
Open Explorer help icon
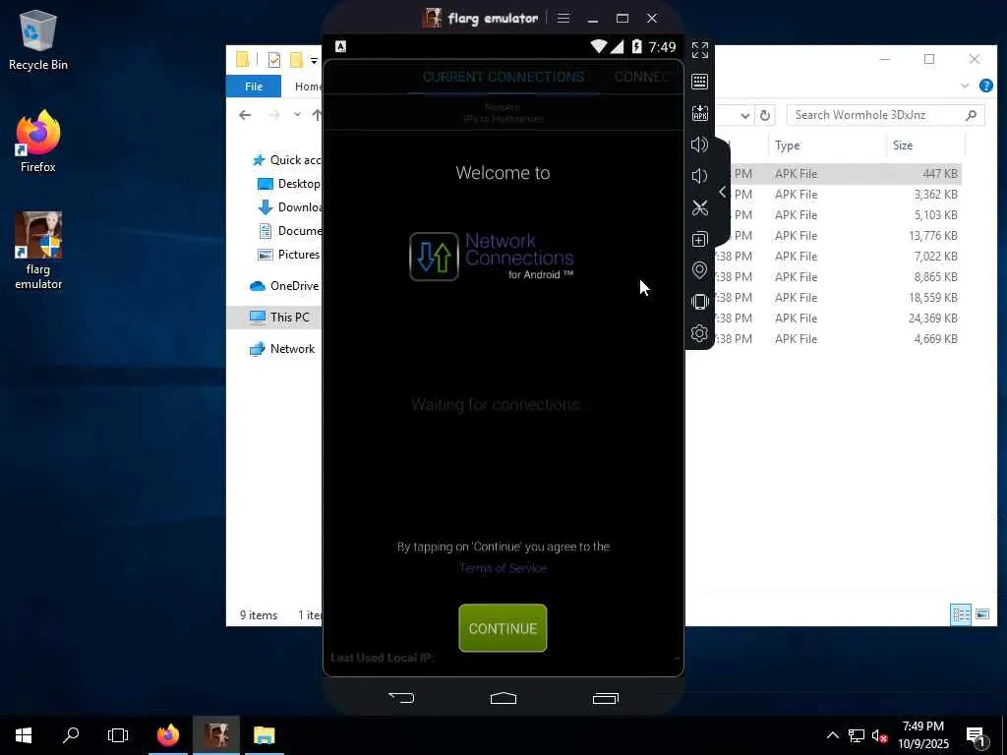tap(985, 86)
